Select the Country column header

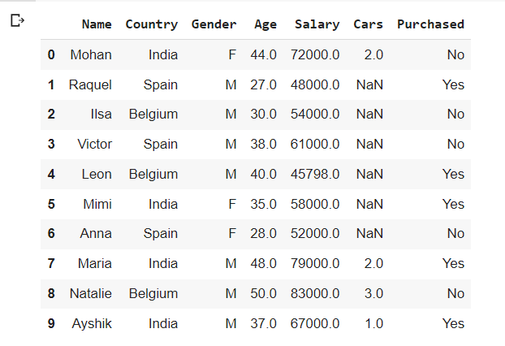[151, 24]
